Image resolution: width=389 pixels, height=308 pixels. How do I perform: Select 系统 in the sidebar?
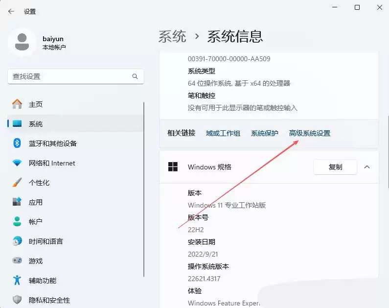pyautogui.click(x=36, y=124)
